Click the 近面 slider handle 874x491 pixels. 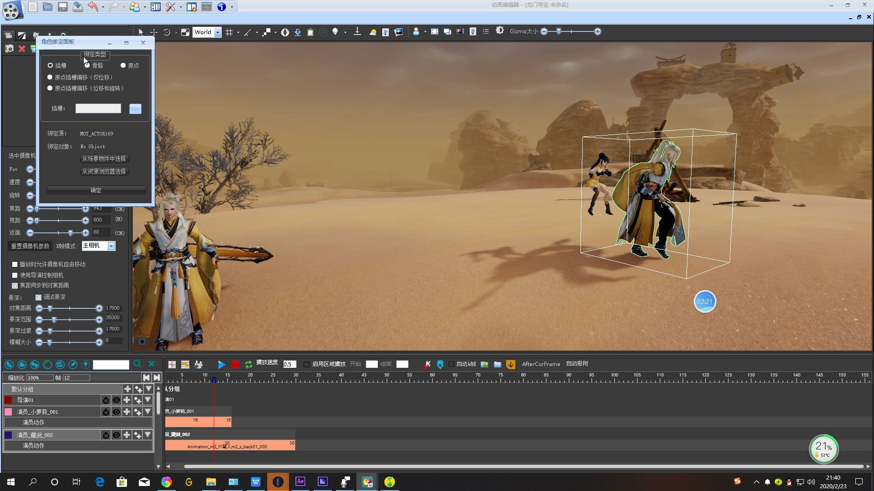pos(70,233)
